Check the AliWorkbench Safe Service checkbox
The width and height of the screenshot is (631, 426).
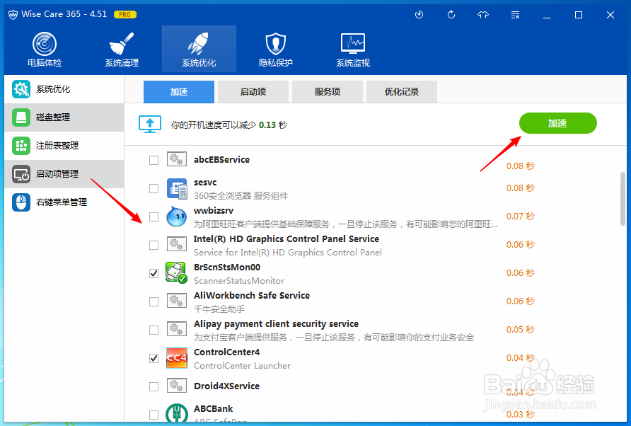coord(154,301)
